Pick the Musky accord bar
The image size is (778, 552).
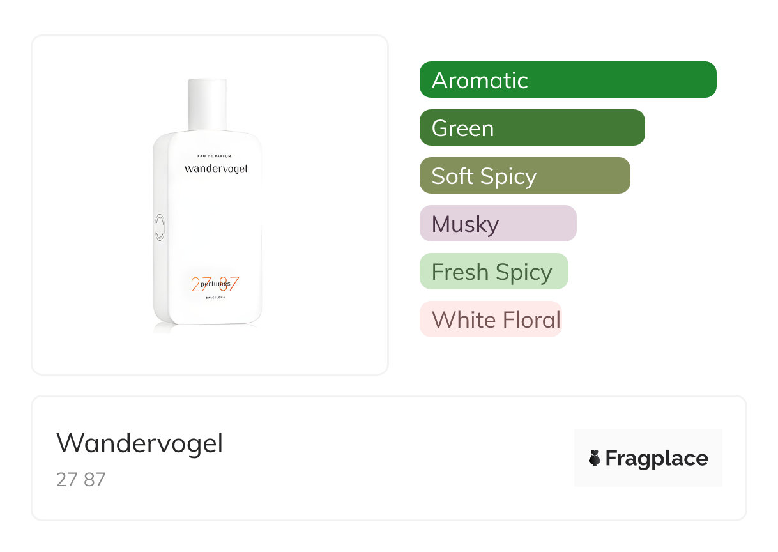[x=498, y=224]
